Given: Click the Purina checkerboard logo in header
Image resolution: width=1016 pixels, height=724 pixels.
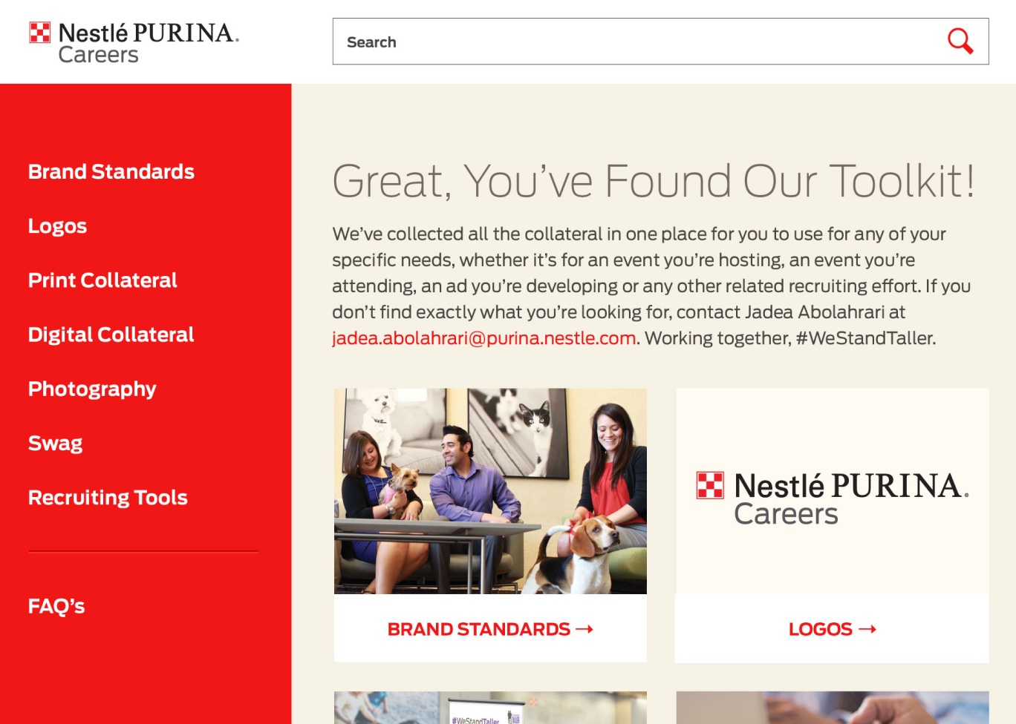Looking at the screenshot, I should [x=39, y=33].
